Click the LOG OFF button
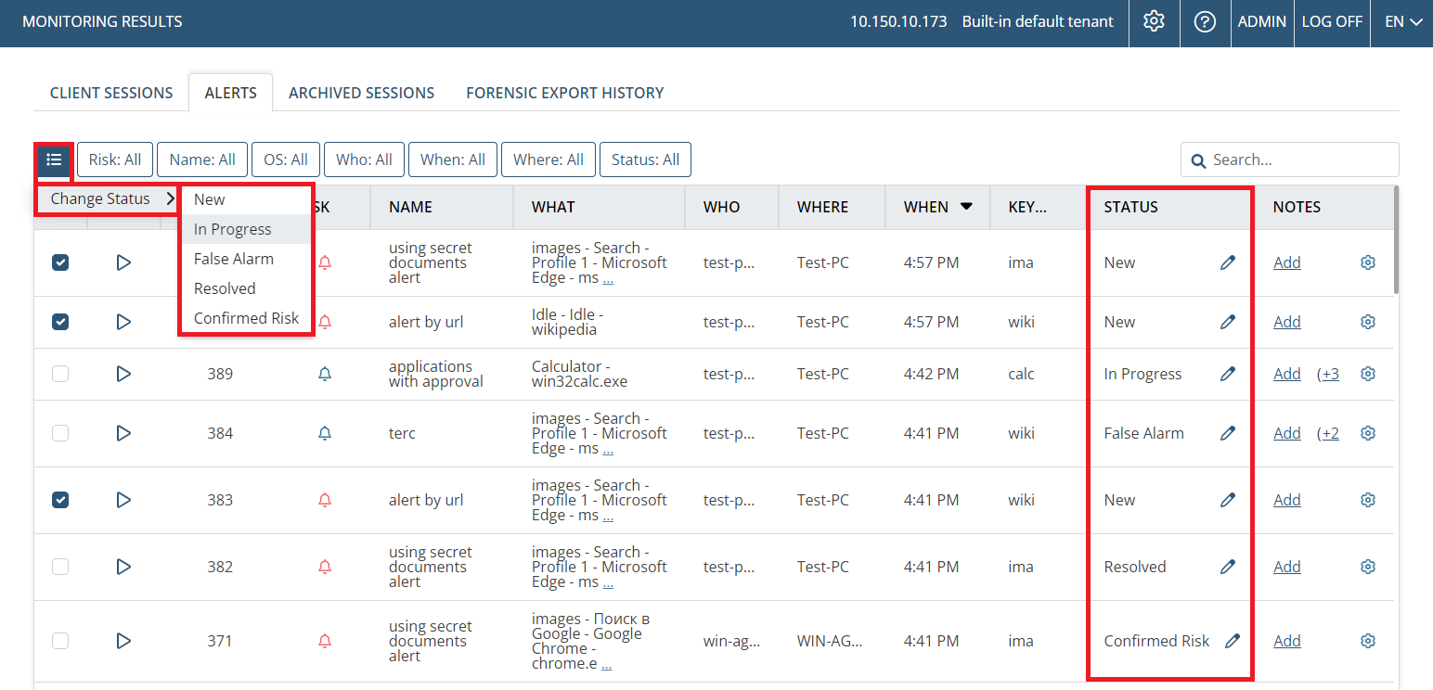Screen dimensions: 1433x690 pyautogui.click(x=1331, y=21)
